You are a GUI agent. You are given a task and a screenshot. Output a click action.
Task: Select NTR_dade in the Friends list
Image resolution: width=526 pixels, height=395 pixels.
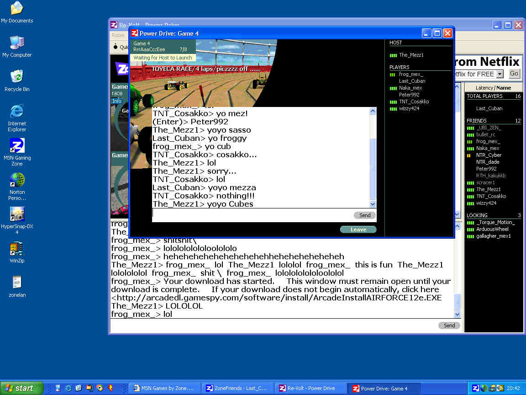pyautogui.click(x=488, y=162)
